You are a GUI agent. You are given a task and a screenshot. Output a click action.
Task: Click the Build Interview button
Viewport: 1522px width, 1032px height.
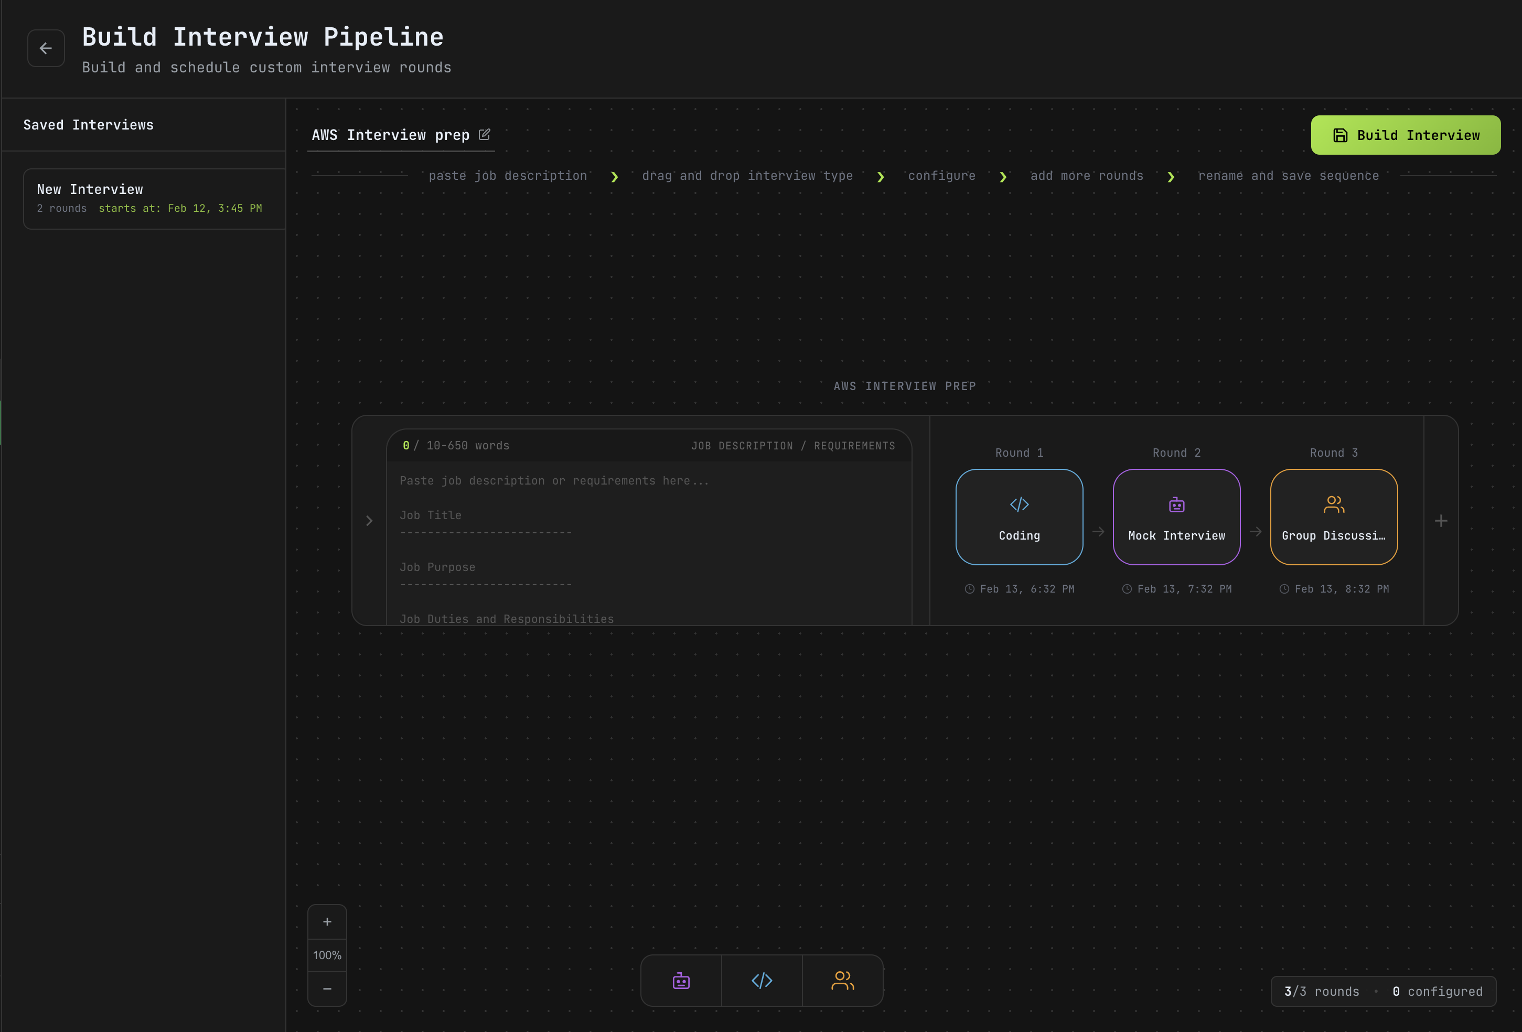pyautogui.click(x=1406, y=135)
